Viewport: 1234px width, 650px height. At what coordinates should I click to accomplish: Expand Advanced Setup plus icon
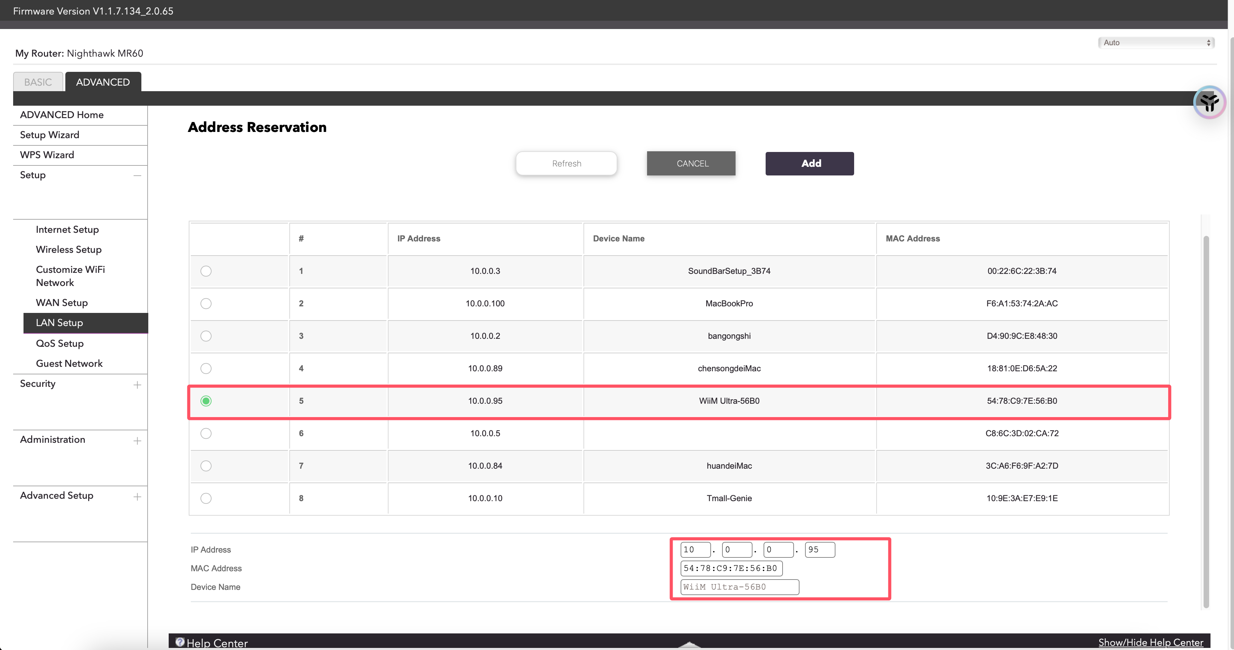(138, 497)
